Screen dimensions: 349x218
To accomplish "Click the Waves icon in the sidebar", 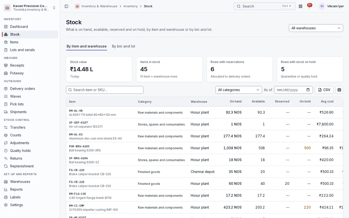I will click(x=6, y=96).
